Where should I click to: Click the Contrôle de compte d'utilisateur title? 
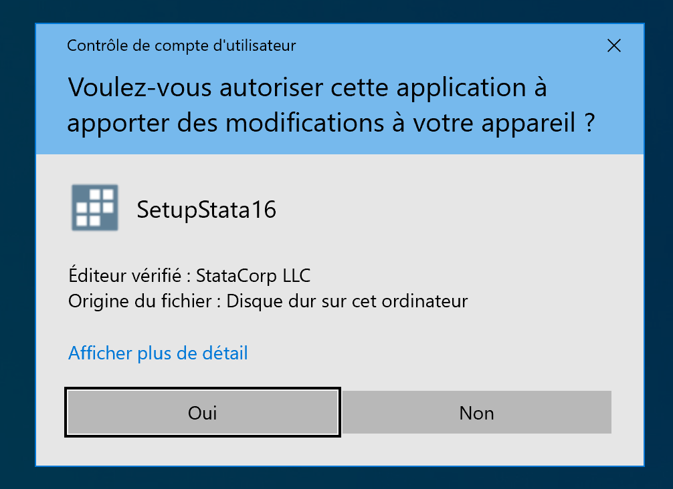(x=181, y=45)
